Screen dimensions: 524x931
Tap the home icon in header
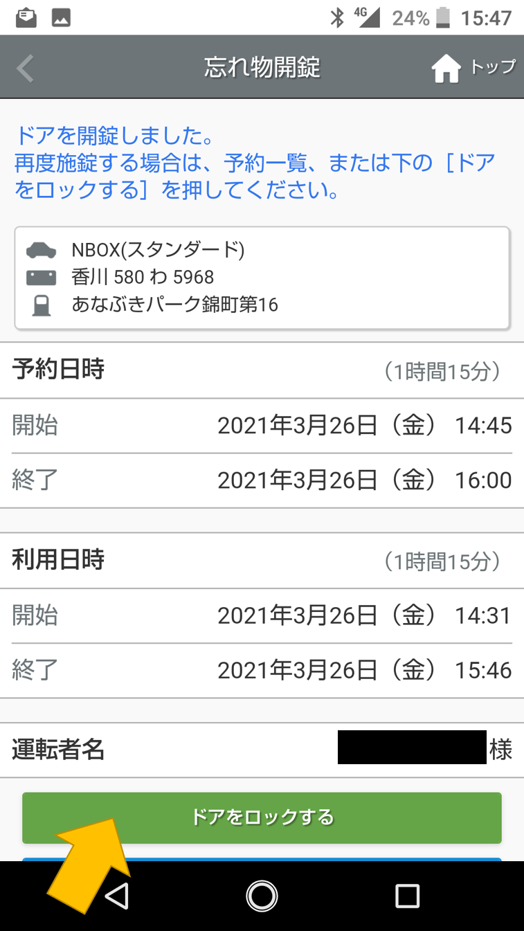pyautogui.click(x=446, y=69)
